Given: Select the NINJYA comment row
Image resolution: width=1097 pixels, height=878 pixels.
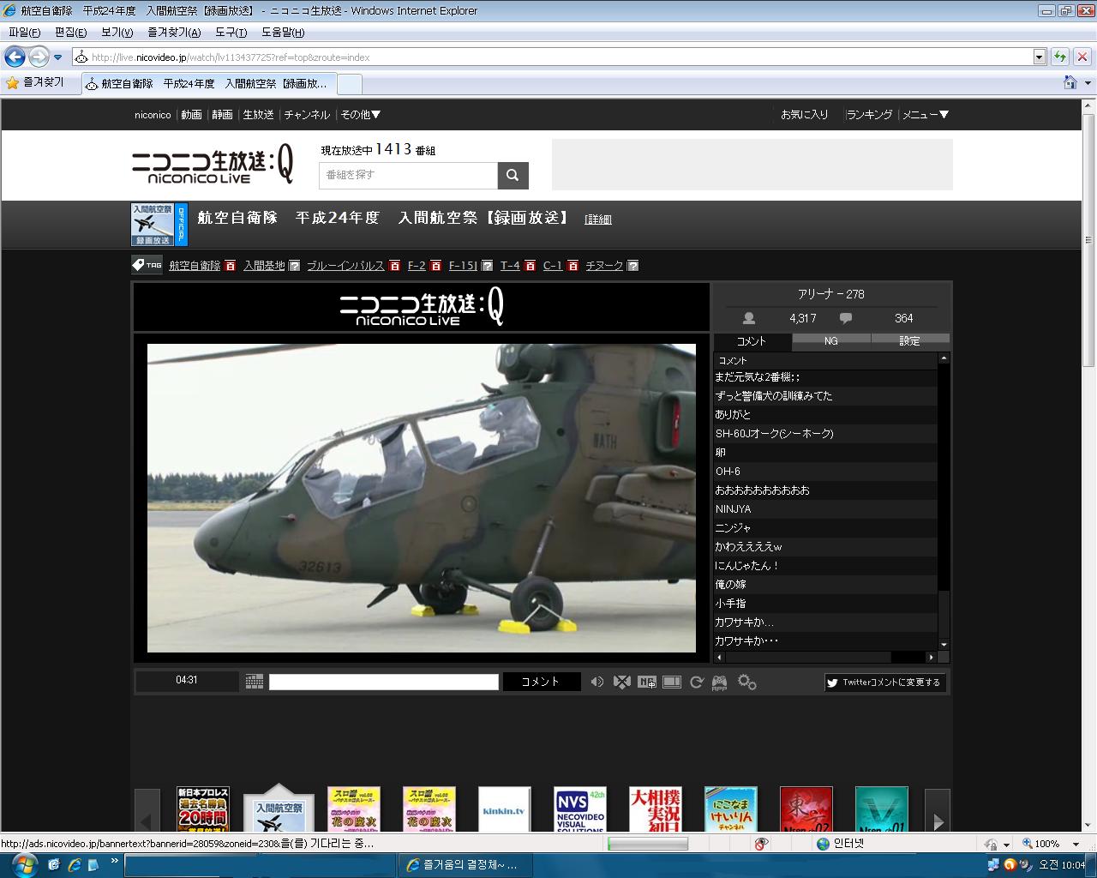Looking at the screenshot, I should point(825,509).
